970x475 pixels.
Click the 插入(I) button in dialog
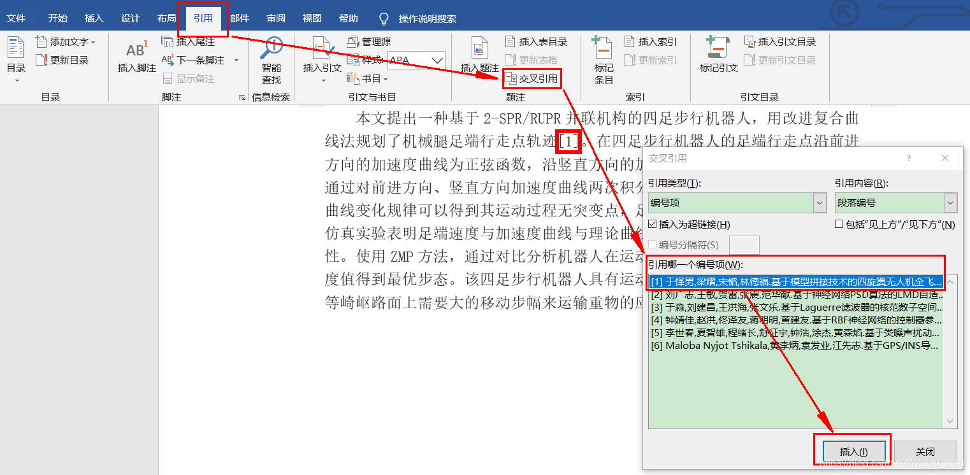point(853,451)
